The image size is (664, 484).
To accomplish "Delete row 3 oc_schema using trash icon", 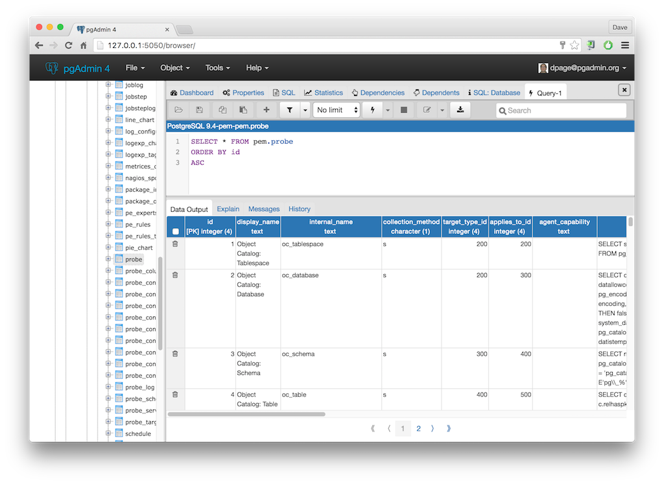I will pyautogui.click(x=175, y=354).
